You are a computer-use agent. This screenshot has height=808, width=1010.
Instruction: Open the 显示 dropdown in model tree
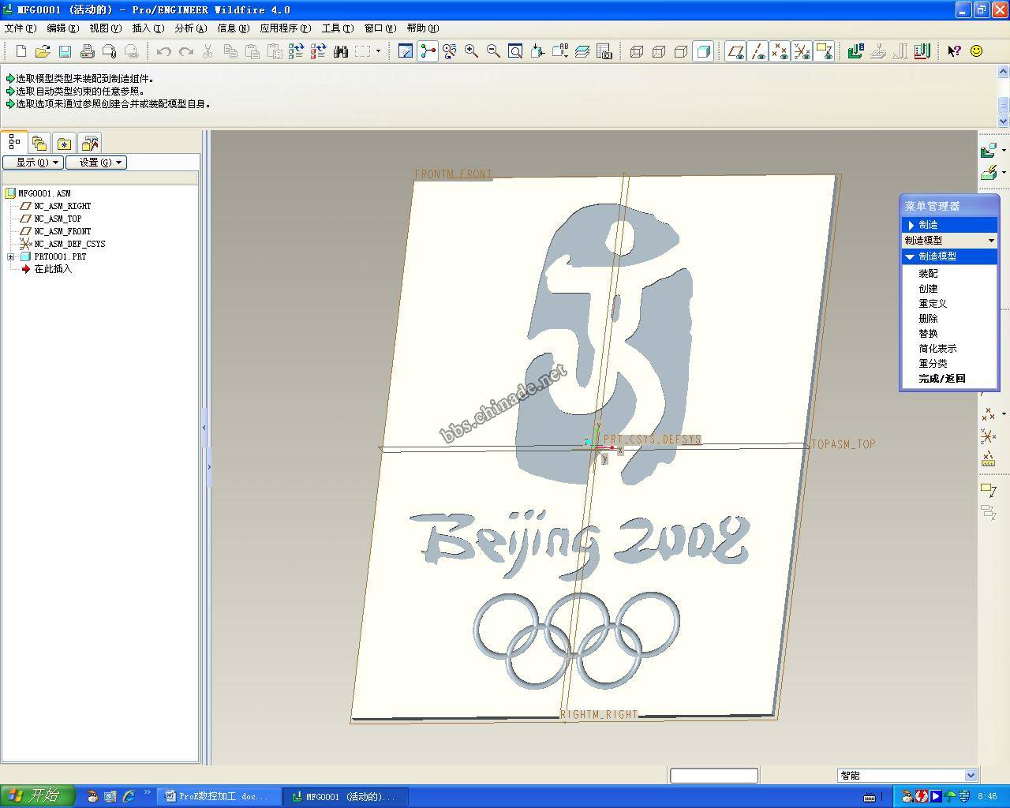(x=32, y=163)
